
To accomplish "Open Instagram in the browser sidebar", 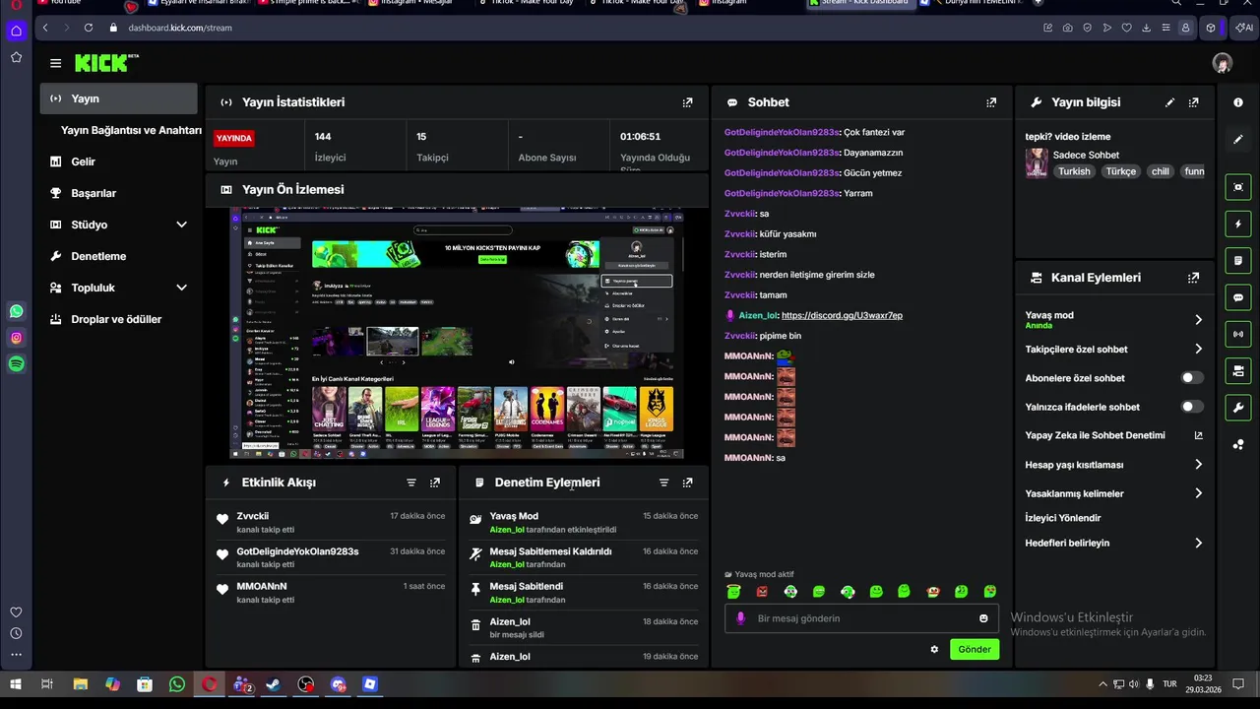I will pyautogui.click(x=16, y=338).
